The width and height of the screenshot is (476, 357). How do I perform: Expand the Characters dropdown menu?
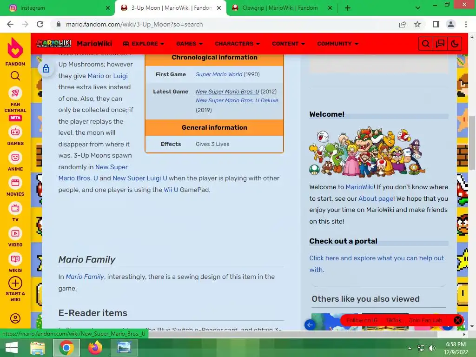(238, 44)
